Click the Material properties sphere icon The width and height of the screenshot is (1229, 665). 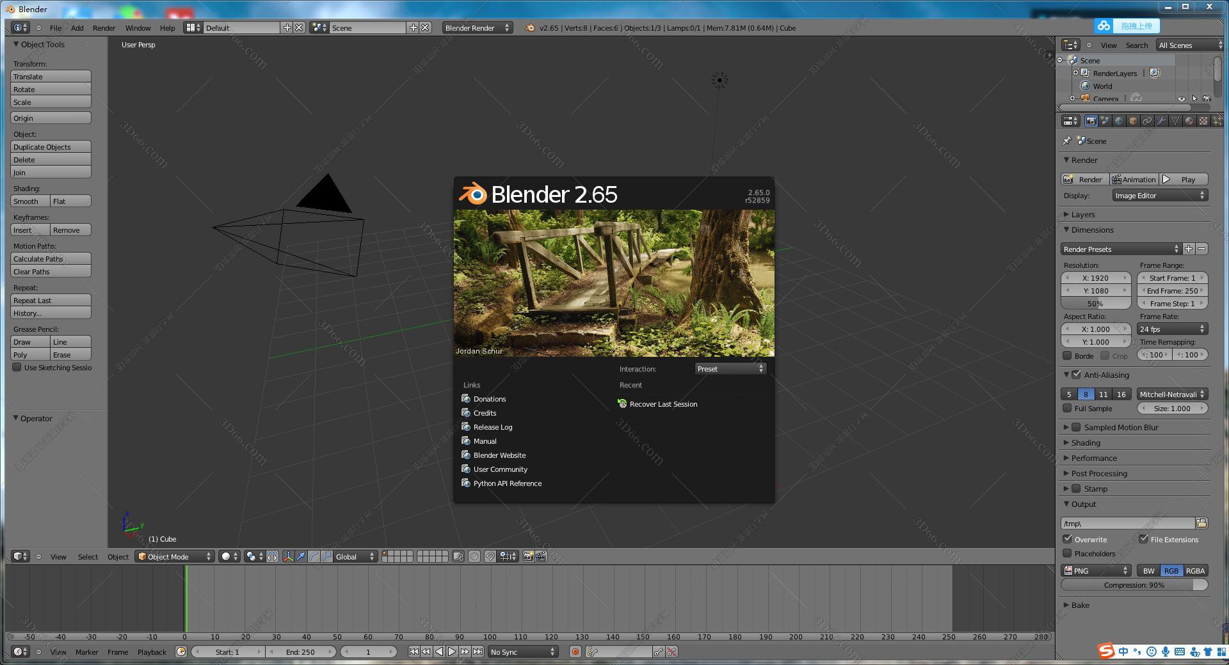pos(1189,121)
